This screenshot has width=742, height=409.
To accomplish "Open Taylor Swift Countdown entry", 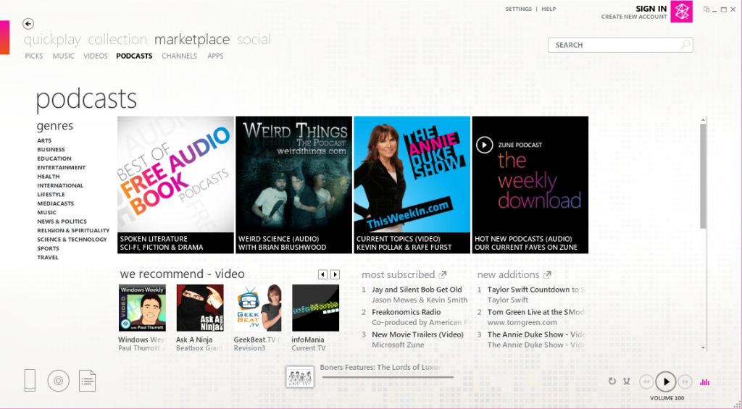I will 536,290.
